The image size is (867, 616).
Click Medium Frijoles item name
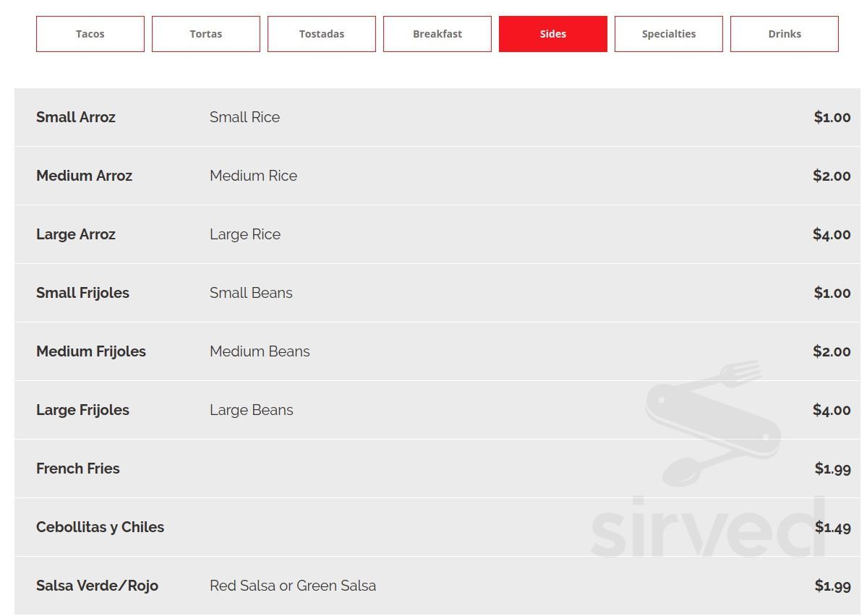point(91,351)
